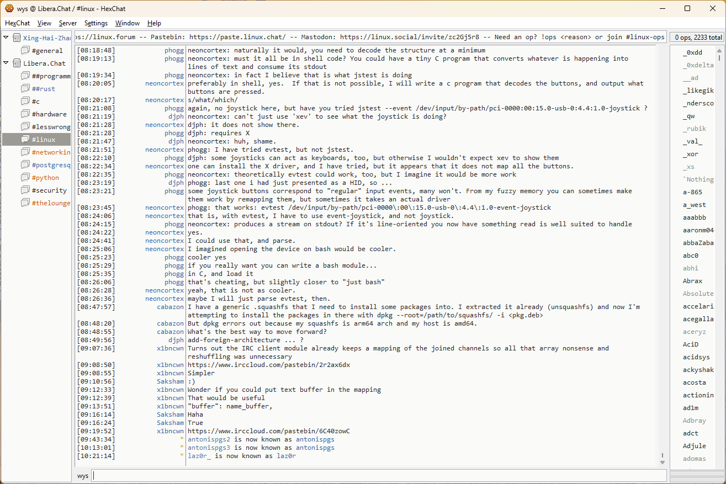Click the channel icon beside #rust
This screenshot has width=726, height=484.
pyautogui.click(x=25, y=89)
